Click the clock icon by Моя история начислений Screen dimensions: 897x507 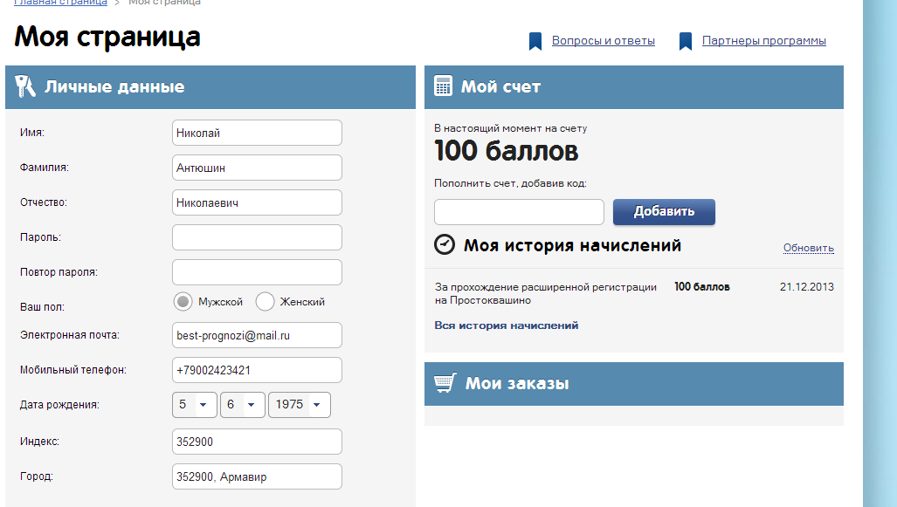[x=445, y=244]
